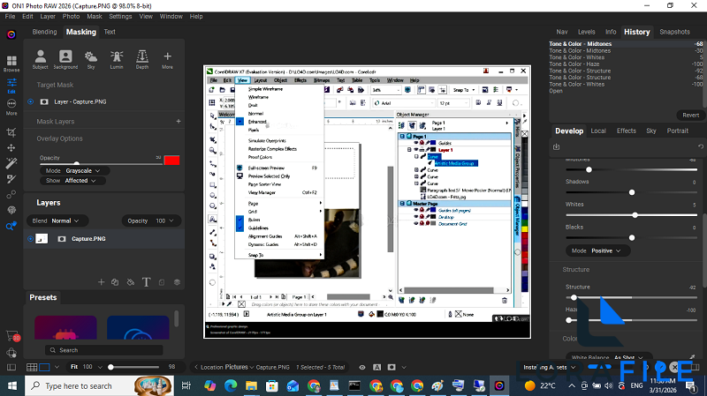Image resolution: width=707 pixels, height=396 pixels.
Task: Open the Effects tab
Action: (x=626, y=131)
